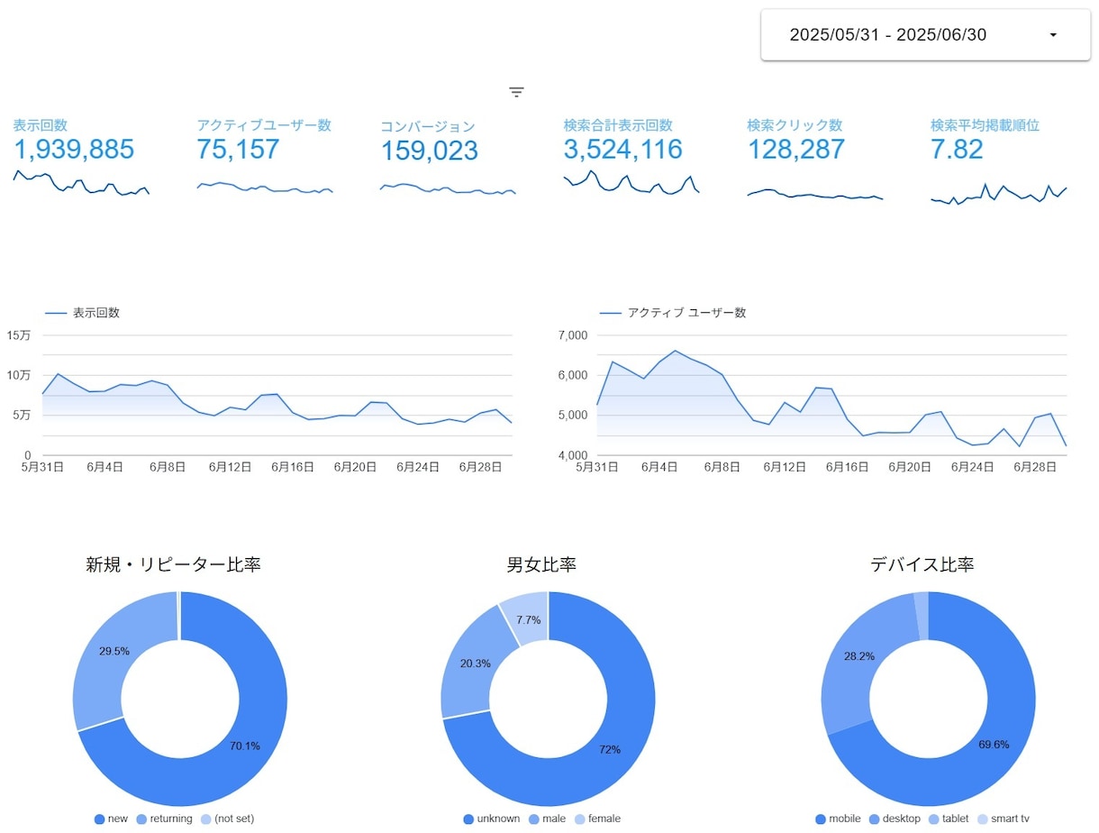Click the 新規・リピーター比率 chart title
The height and width of the screenshot is (833, 1099).
pos(174,565)
